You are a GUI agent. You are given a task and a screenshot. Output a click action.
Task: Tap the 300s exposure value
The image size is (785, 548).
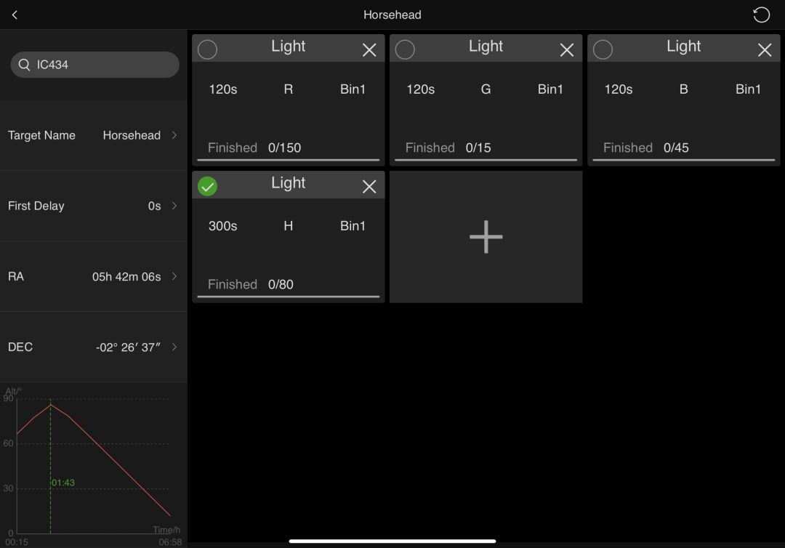223,226
